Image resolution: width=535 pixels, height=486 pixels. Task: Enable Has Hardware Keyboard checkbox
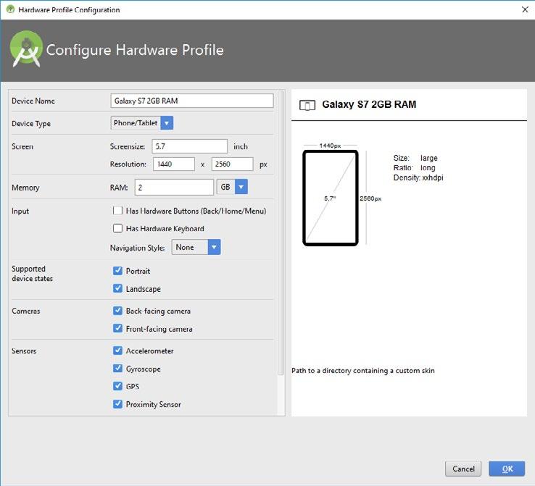(117, 228)
